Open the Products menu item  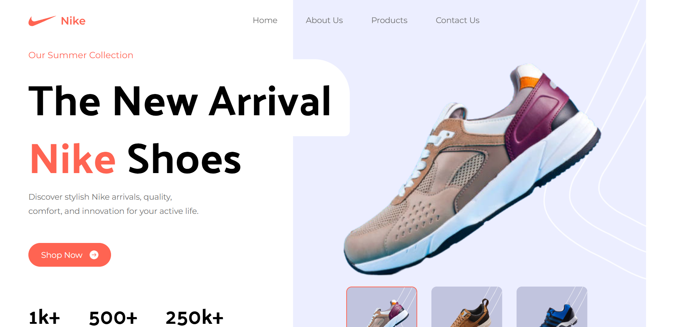[389, 20]
